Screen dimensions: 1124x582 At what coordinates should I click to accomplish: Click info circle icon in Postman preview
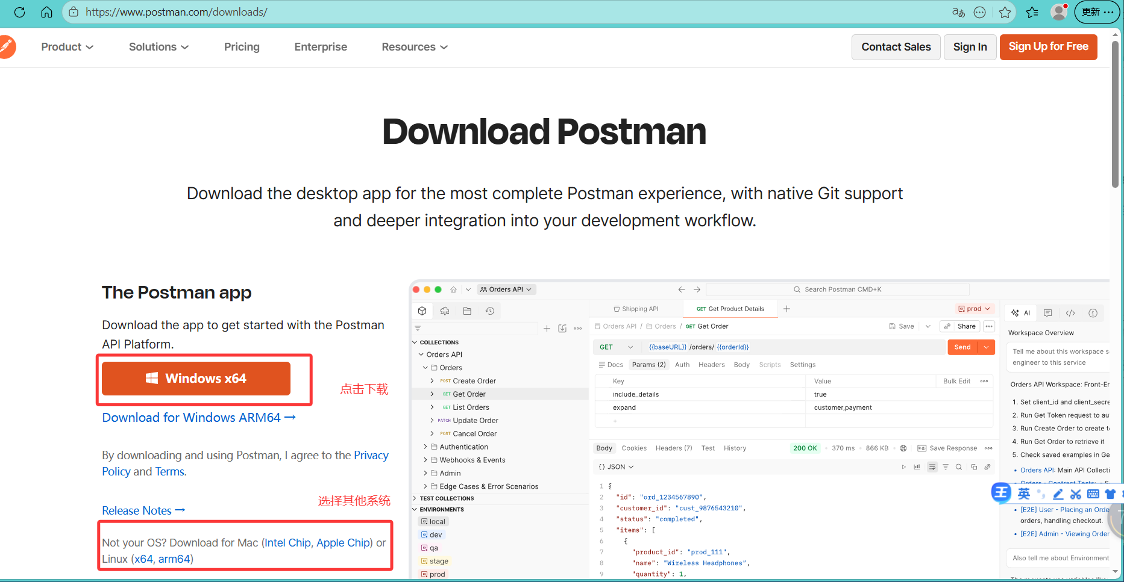click(1093, 313)
